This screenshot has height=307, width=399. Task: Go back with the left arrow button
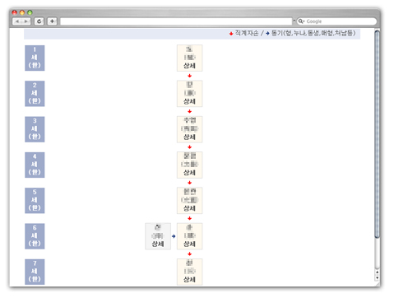point(17,21)
